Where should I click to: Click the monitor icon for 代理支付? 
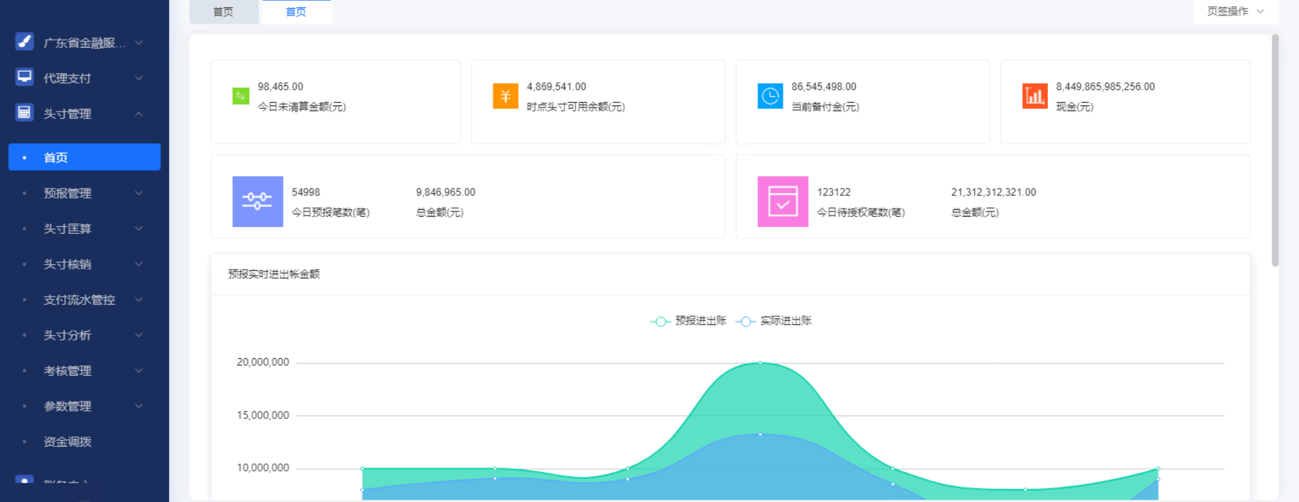click(x=24, y=76)
